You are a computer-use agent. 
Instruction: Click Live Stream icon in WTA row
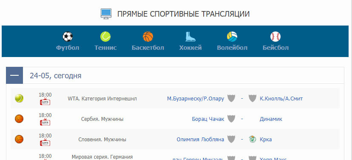coord(45,102)
